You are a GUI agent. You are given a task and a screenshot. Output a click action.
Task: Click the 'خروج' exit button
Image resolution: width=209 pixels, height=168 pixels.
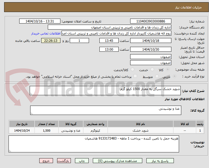[46, 161]
